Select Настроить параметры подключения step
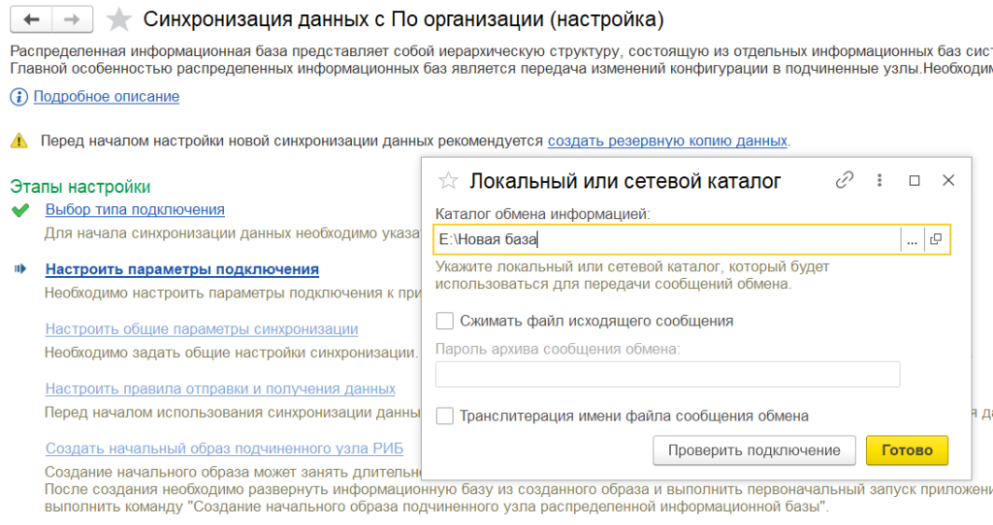 pyautogui.click(x=182, y=269)
